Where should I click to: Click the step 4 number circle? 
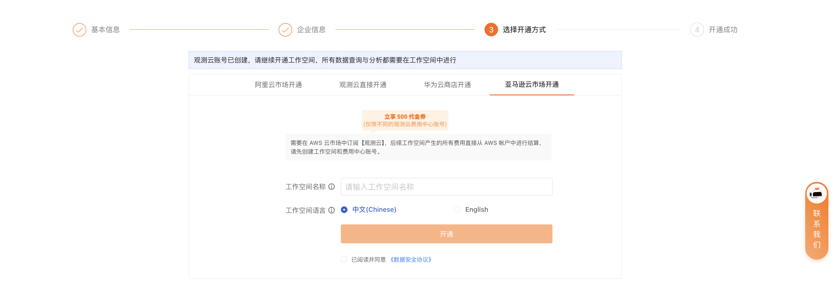pyautogui.click(x=697, y=30)
